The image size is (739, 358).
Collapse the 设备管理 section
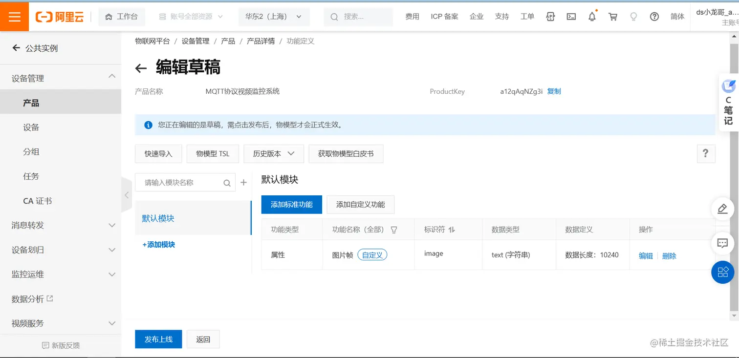click(61, 78)
